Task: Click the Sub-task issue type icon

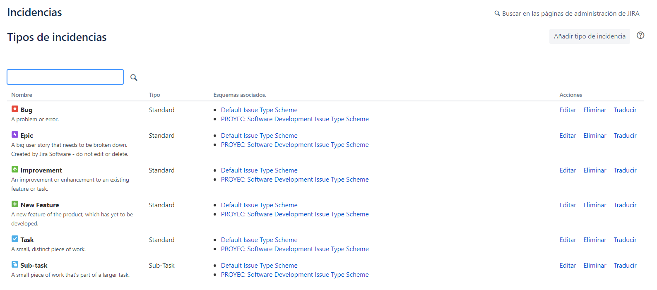Action: (15, 264)
